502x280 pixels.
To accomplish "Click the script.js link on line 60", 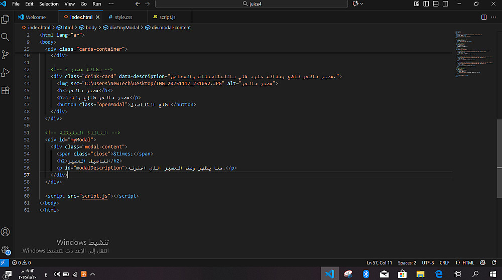I will pos(95,196).
